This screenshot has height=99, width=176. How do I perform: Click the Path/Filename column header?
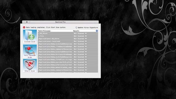click(45, 31)
